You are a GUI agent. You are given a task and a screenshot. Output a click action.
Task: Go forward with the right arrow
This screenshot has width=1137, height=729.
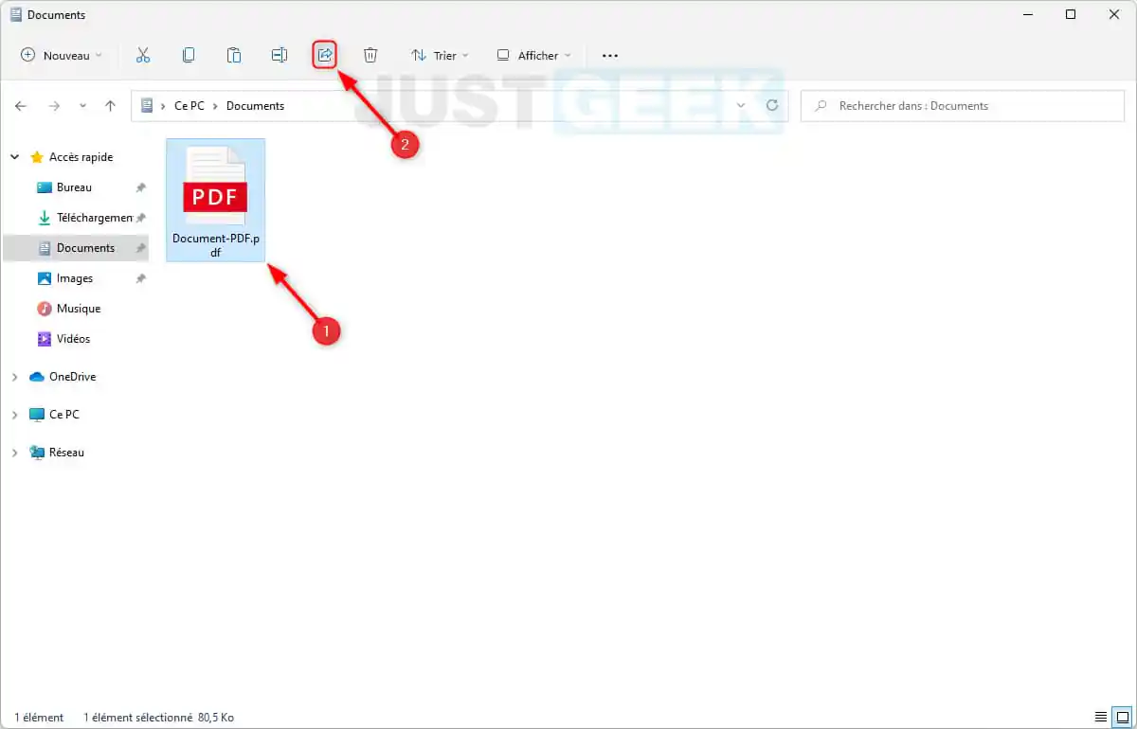pos(54,106)
